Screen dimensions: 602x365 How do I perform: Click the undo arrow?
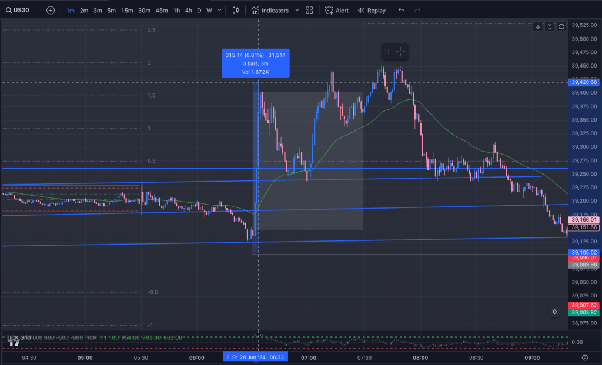(x=402, y=10)
